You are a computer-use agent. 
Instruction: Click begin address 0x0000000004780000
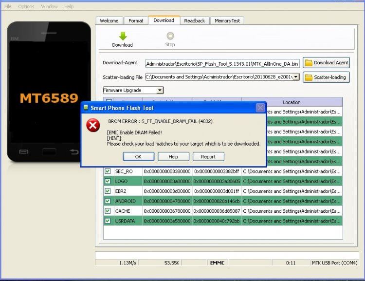[167, 201]
